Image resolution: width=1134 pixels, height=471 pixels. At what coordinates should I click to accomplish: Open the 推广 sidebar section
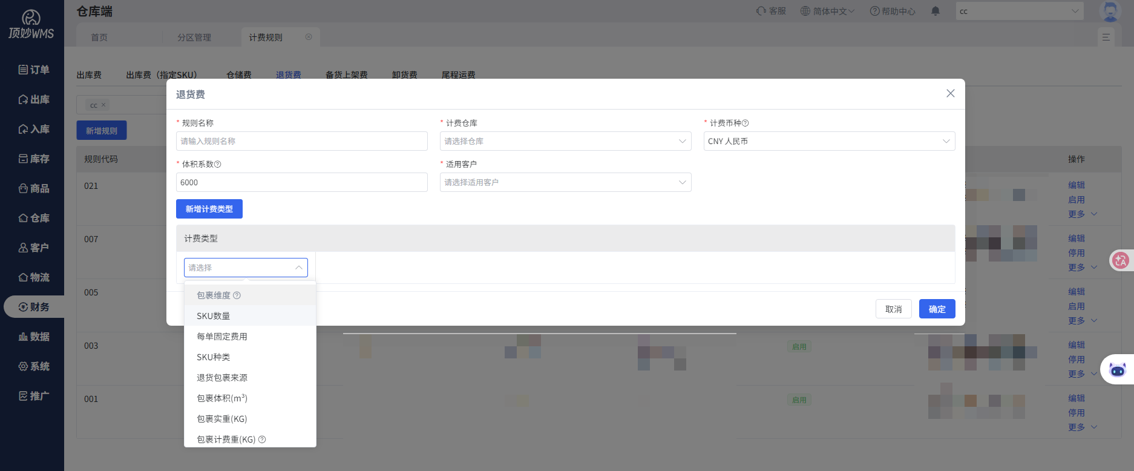click(x=34, y=396)
